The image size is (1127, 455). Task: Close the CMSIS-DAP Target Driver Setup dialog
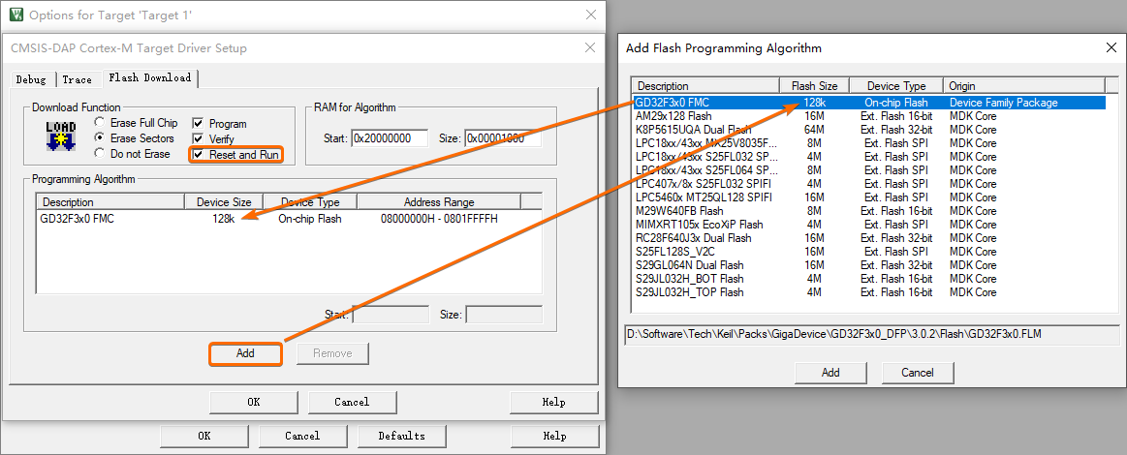pyautogui.click(x=590, y=47)
